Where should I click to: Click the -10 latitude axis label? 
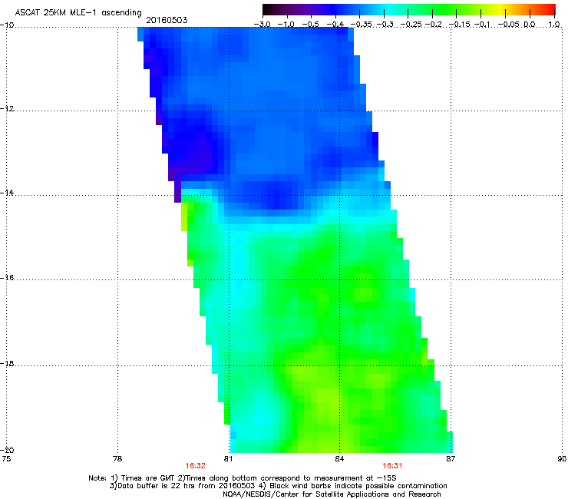pos(7,25)
